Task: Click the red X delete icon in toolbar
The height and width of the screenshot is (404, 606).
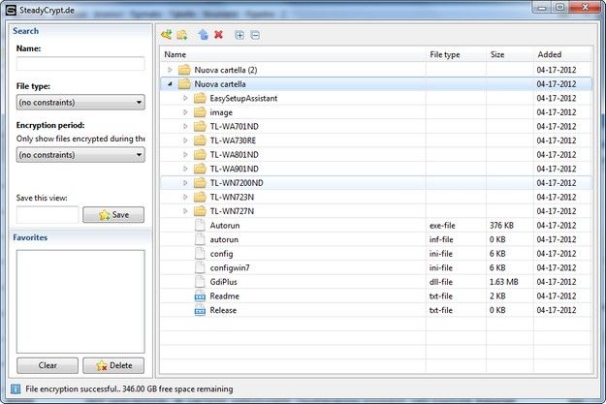Action: [x=218, y=35]
